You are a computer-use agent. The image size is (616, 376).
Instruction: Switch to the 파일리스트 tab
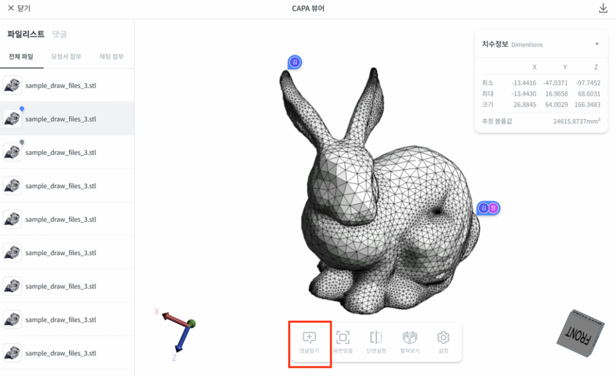[26, 34]
